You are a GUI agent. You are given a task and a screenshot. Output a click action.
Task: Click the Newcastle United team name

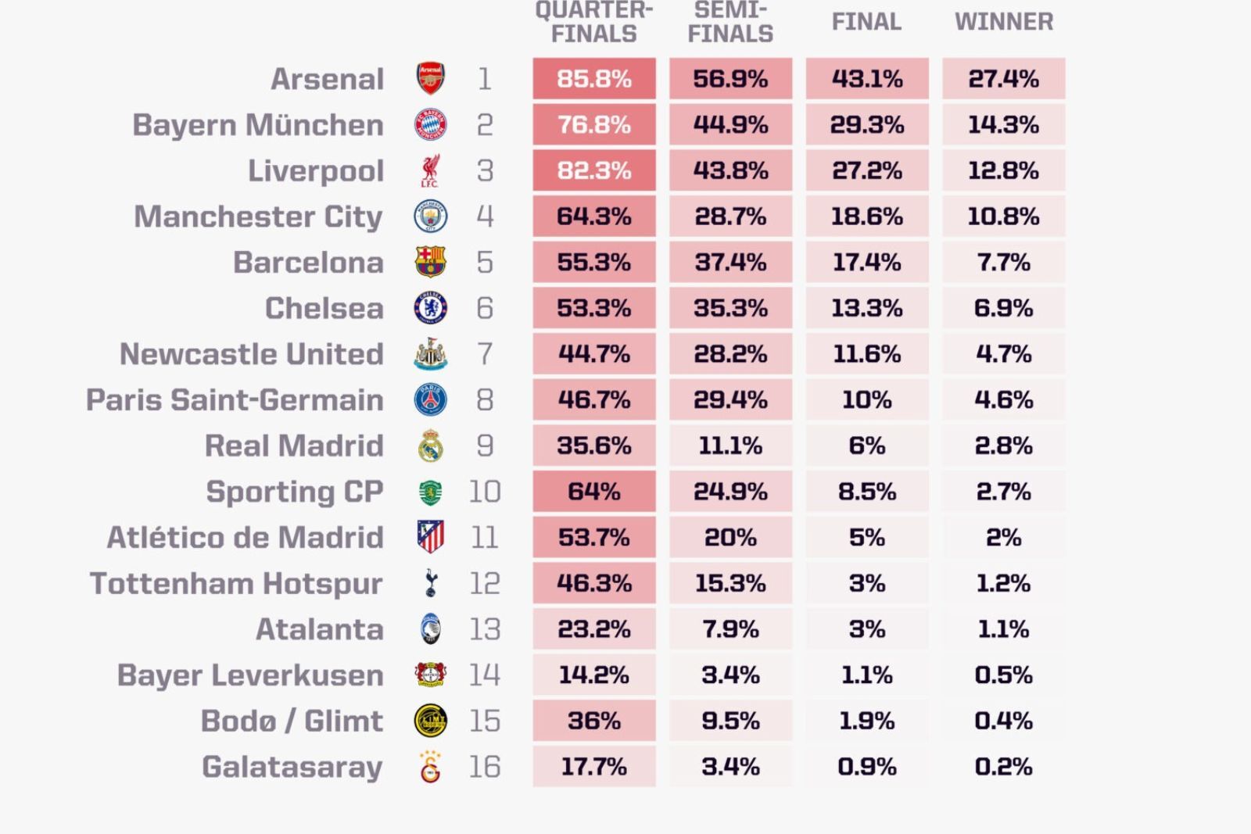coord(252,354)
